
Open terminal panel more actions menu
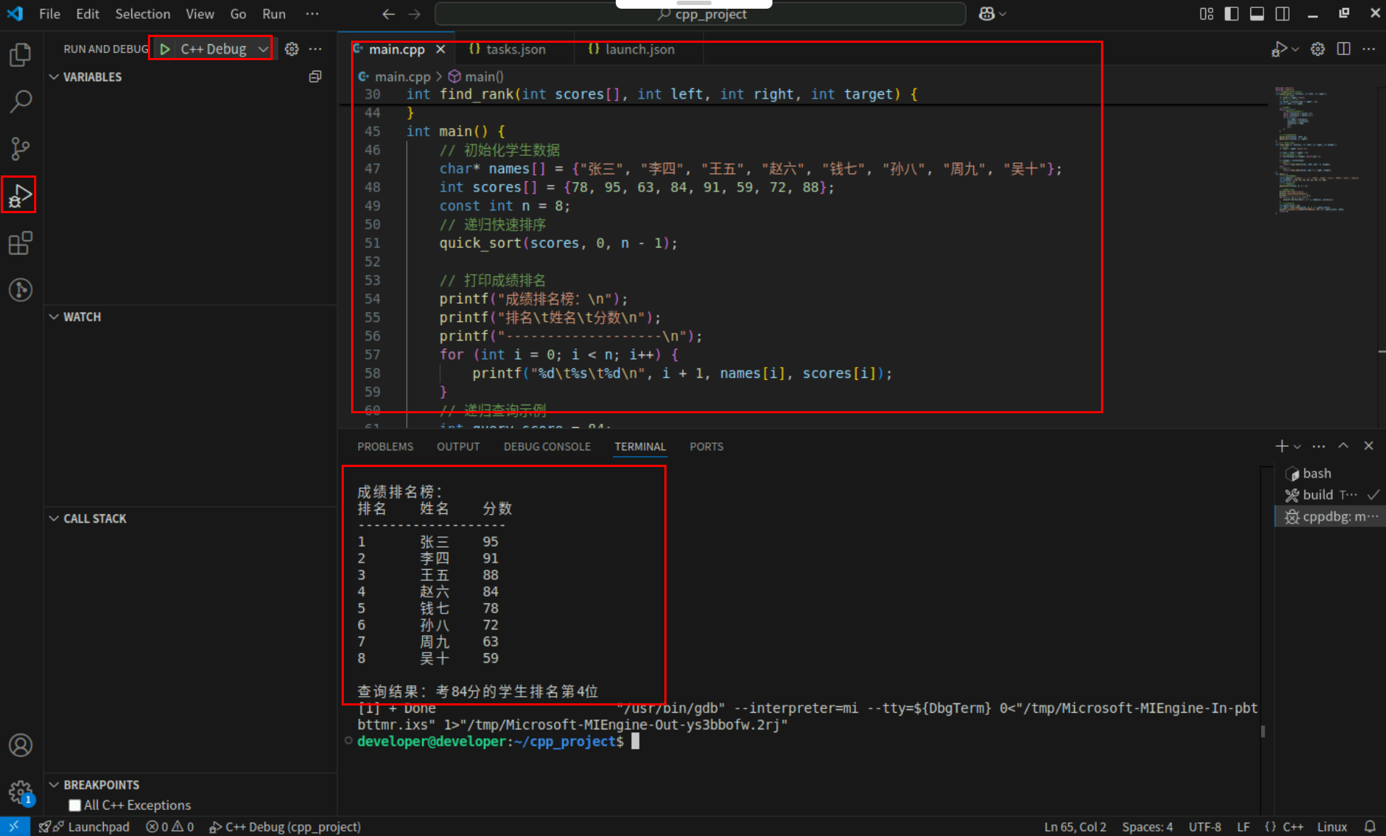1319,446
